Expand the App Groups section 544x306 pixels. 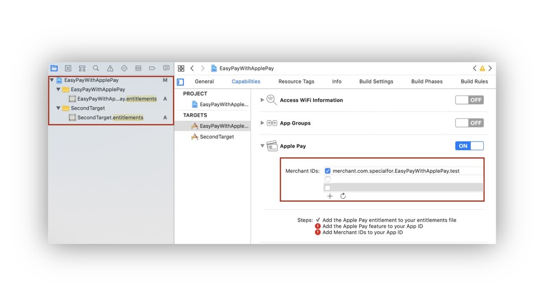click(x=262, y=123)
